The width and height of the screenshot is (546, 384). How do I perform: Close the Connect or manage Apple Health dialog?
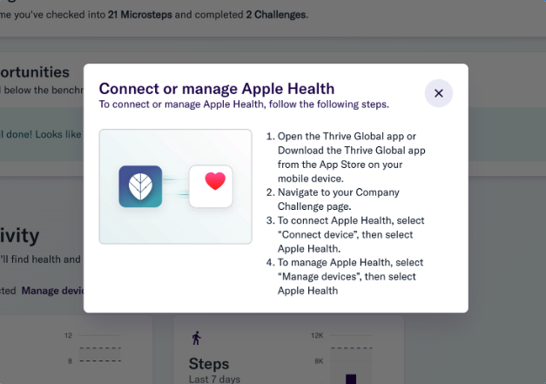(x=438, y=93)
